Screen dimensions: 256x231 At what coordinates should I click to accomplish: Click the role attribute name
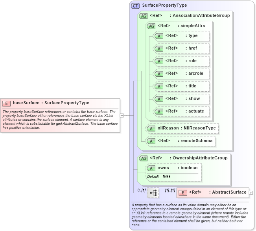click(192, 61)
